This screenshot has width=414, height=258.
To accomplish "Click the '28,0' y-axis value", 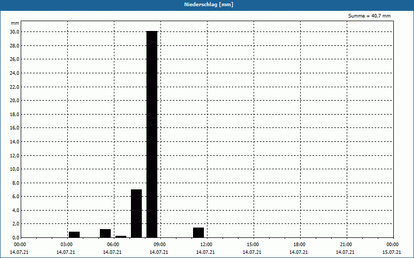I will click(x=14, y=45).
